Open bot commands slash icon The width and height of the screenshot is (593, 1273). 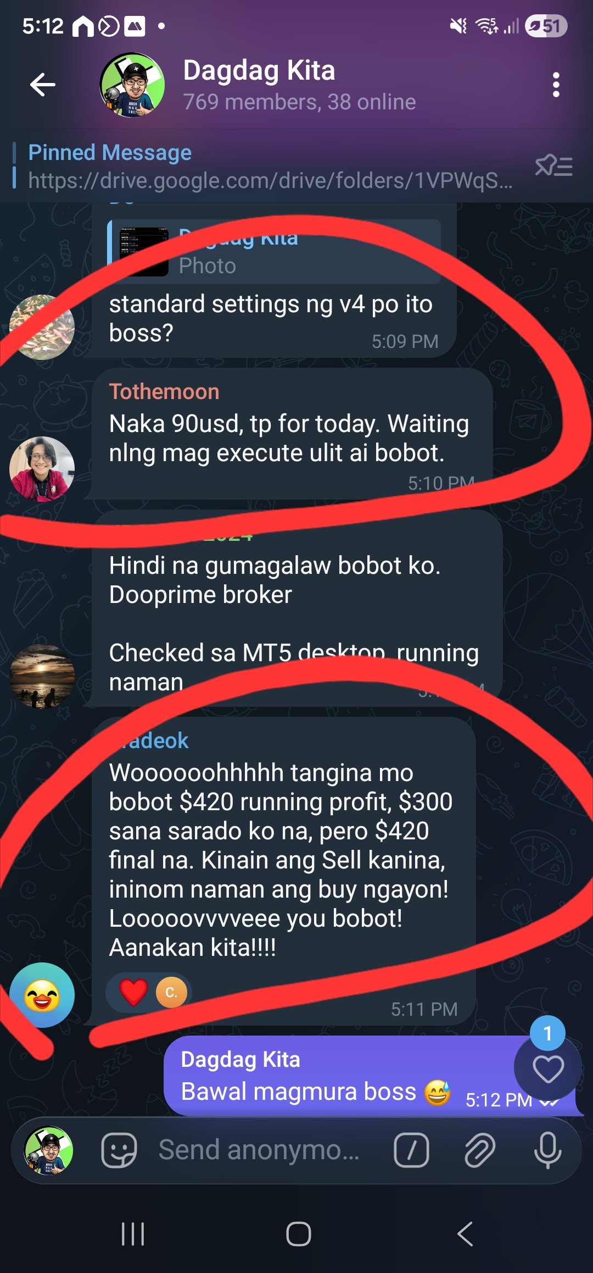pos(411,1150)
